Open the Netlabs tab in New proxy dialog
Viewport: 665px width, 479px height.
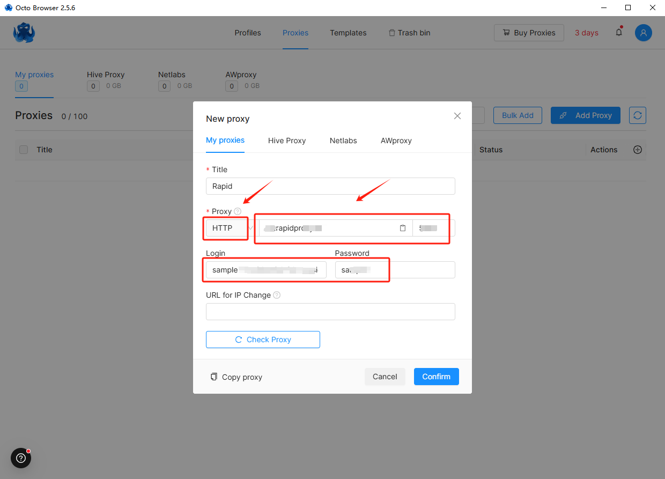tap(343, 141)
